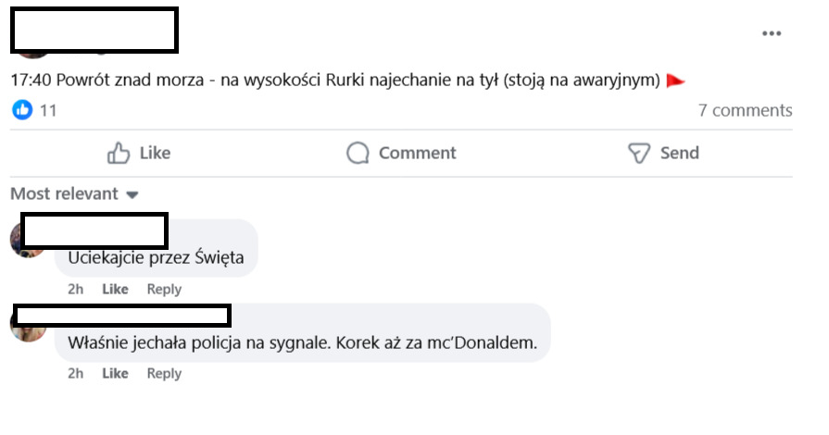Click the blue thumbs-up reaction icon

(21, 110)
